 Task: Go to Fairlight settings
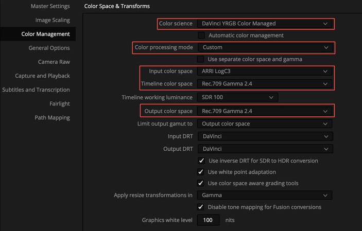coord(60,103)
